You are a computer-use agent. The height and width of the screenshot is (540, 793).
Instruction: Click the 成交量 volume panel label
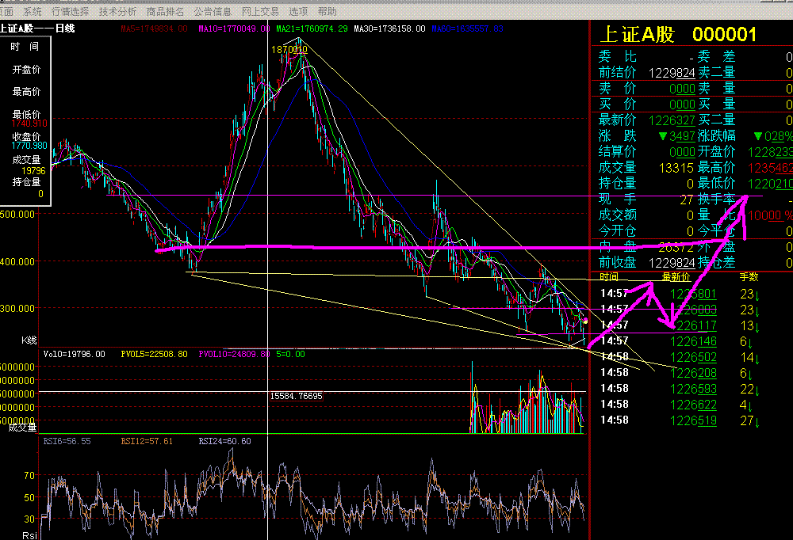click(x=22, y=428)
